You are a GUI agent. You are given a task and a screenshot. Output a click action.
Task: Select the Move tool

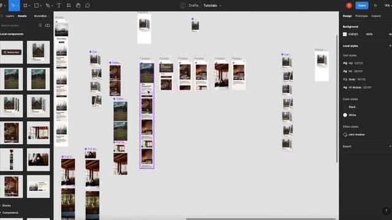coord(13,5)
